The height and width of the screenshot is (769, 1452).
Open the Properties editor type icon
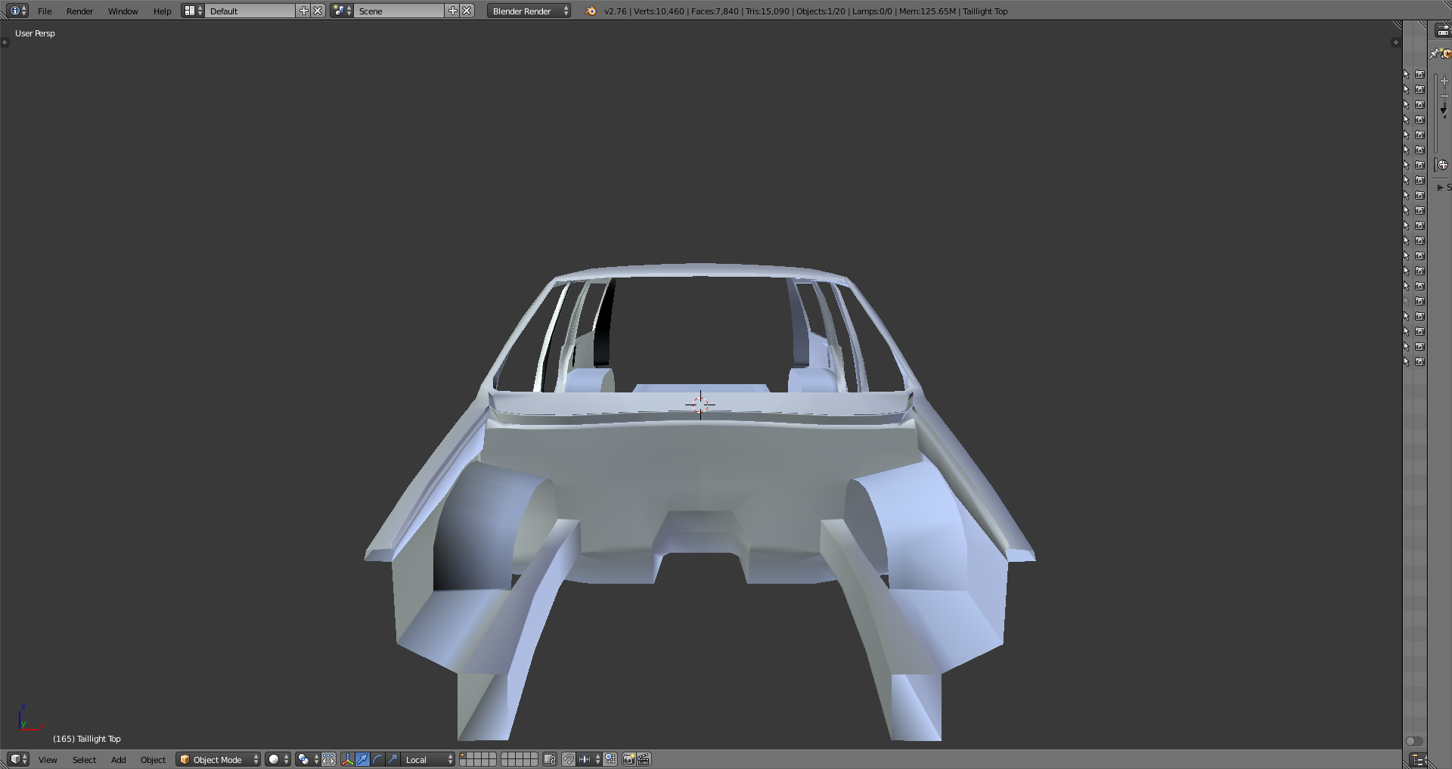1443,30
